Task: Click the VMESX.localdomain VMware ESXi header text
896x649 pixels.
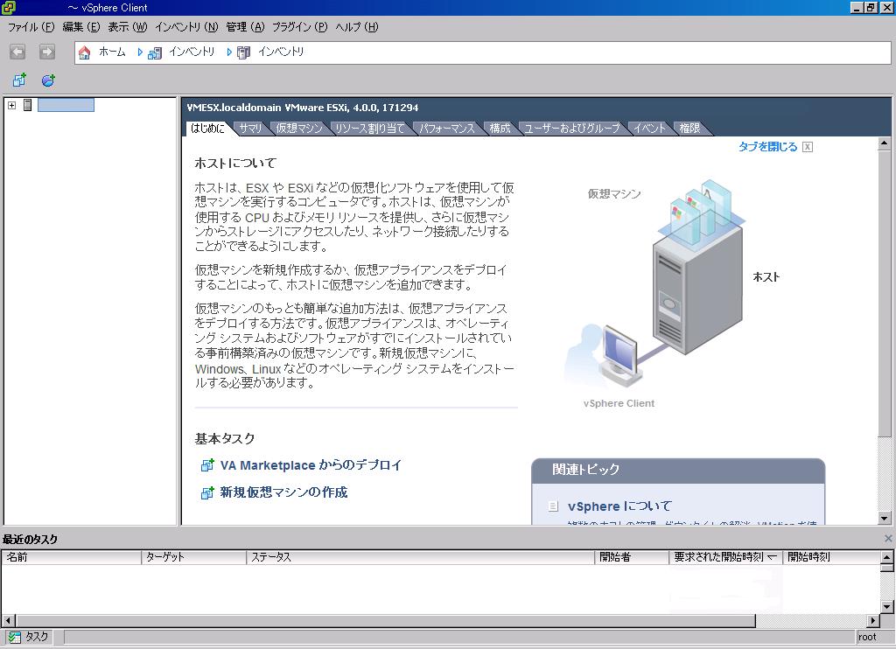Action: click(x=303, y=108)
